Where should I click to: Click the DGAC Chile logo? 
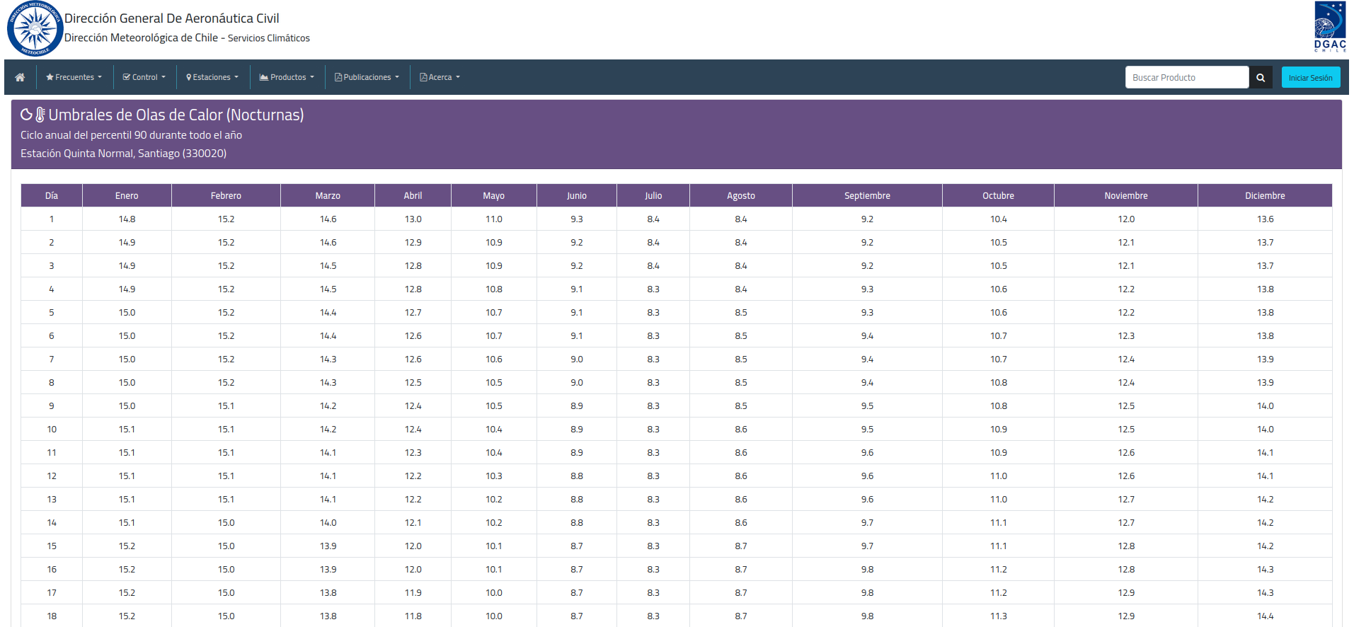[1330, 27]
